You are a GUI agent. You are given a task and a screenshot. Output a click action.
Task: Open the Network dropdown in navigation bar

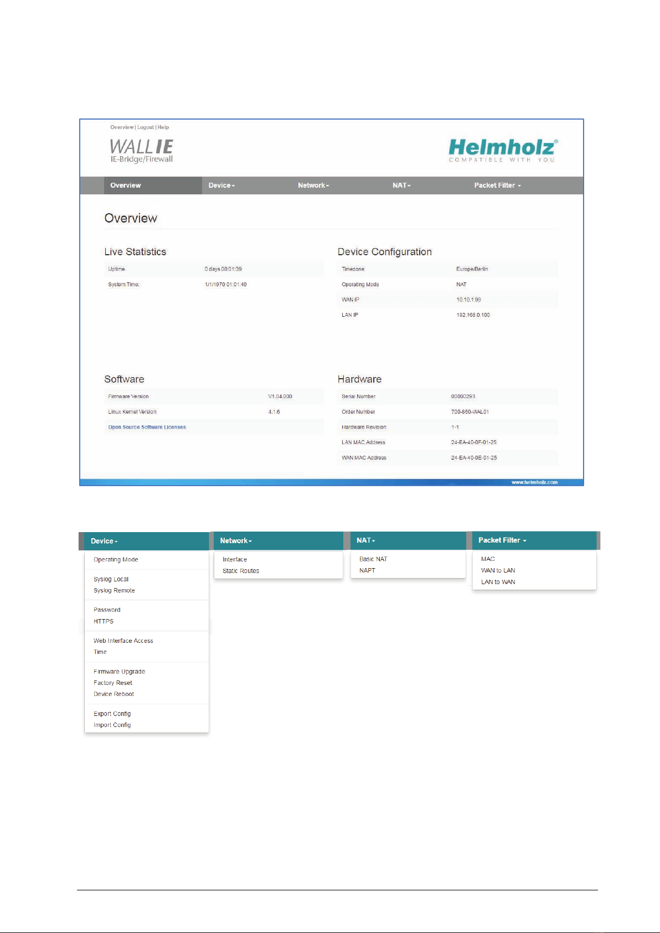pyautogui.click(x=313, y=185)
